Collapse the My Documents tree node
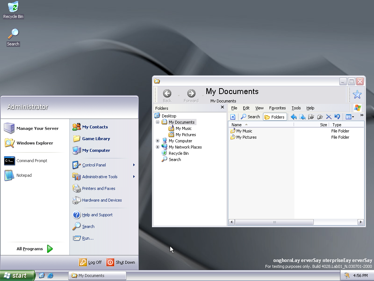Screen dimensions: 374x281 tap(157, 122)
